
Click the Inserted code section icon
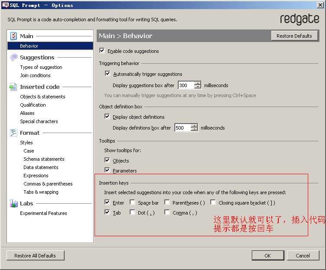(13, 87)
